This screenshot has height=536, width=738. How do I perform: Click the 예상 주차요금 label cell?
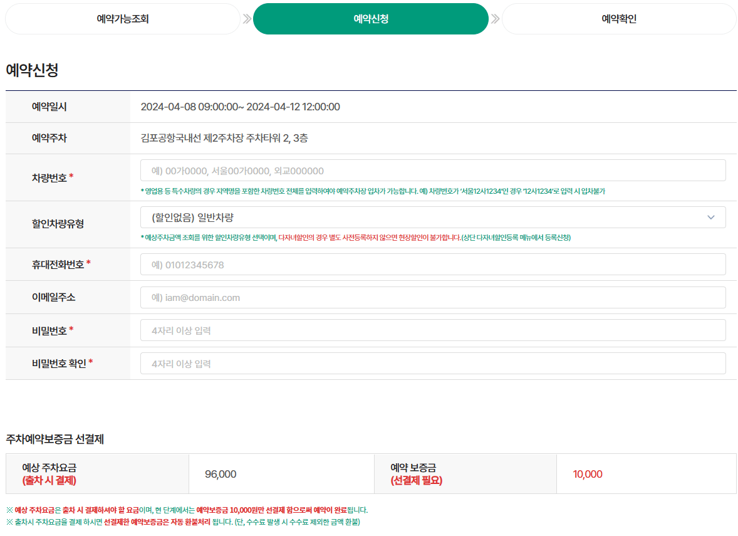(98, 474)
